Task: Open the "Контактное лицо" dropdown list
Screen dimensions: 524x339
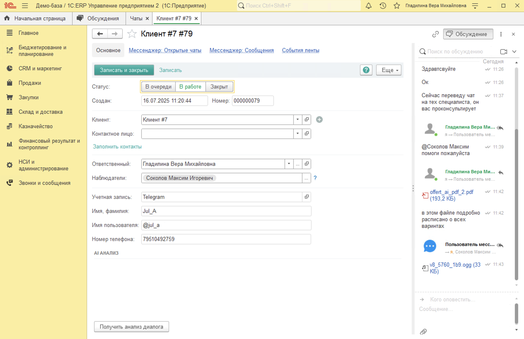Action: (x=298, y=134)
